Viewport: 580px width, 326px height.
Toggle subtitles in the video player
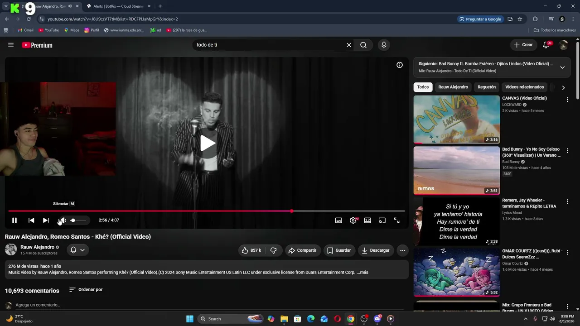point(338,221)
